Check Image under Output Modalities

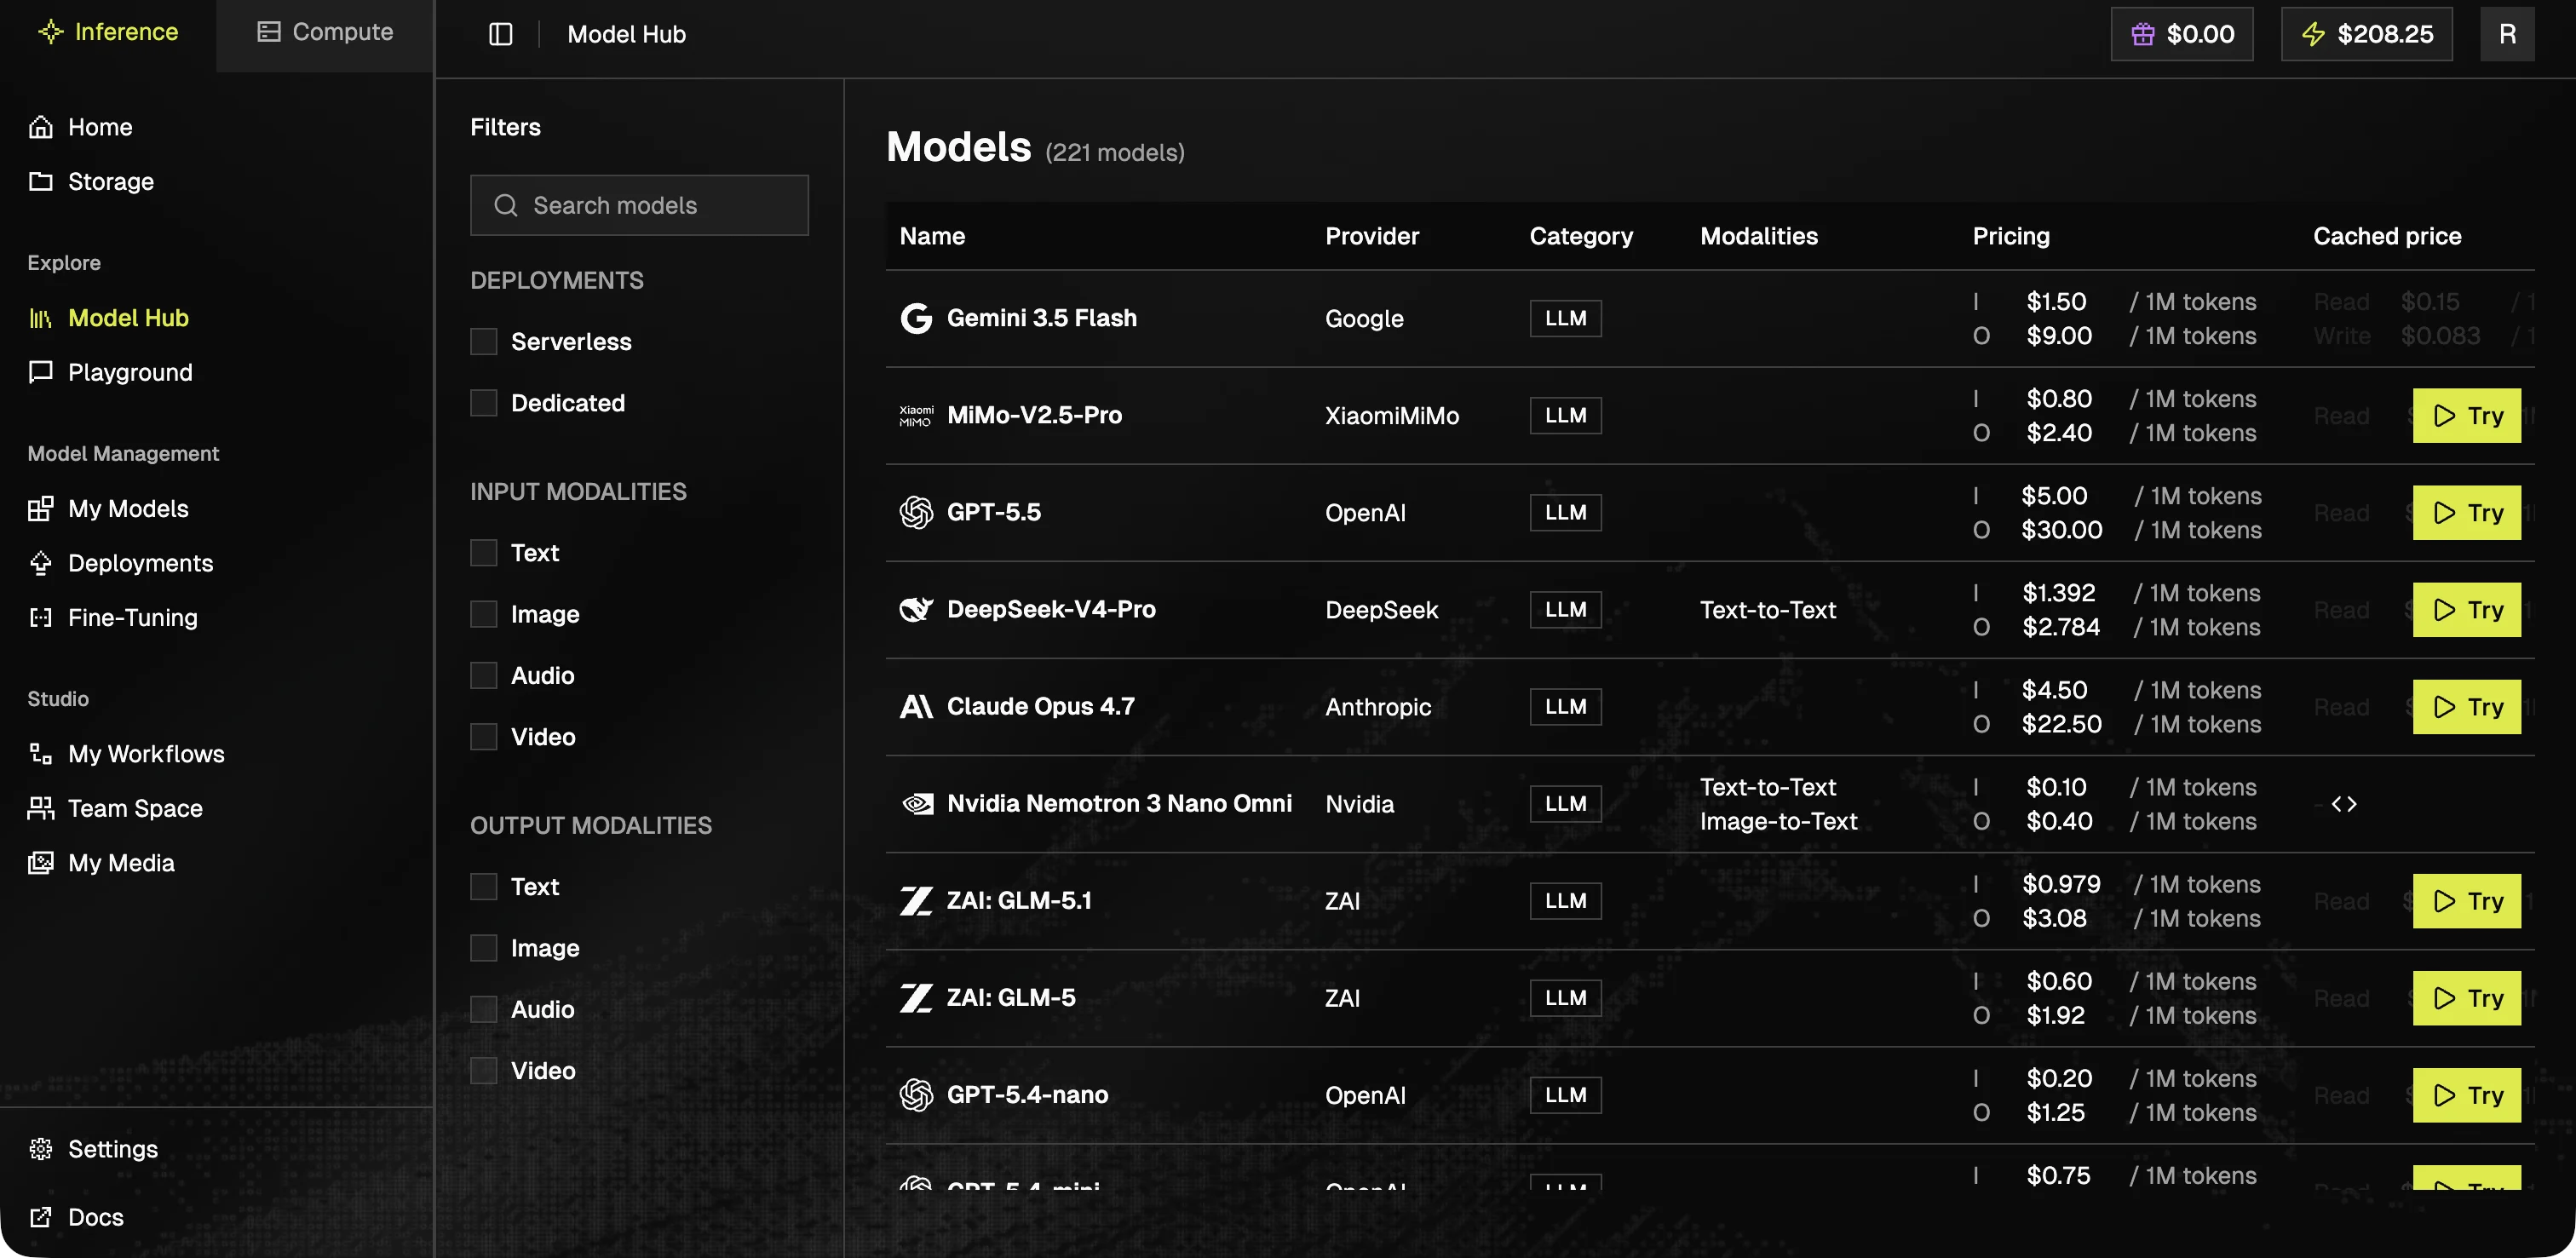tap(483, 948)
